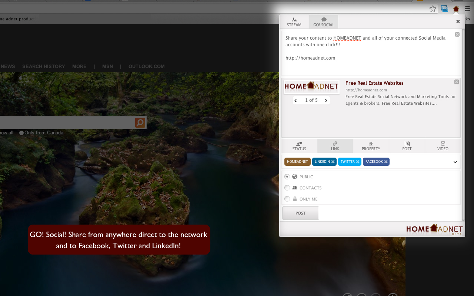Go to MSN from the nav bar
The image size is (474, 296).
click(x=108, y=67)
